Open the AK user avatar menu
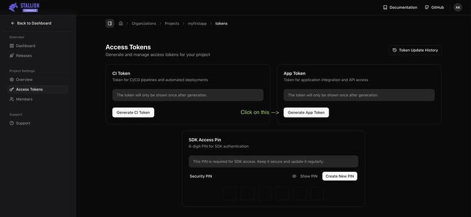The height and width of the screenshot is (217, 471). tap(458, 8)
